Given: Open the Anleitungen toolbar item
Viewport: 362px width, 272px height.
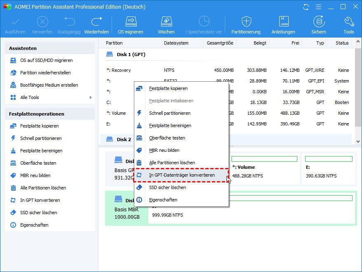Looking at the screenshot, I should 283,25.
